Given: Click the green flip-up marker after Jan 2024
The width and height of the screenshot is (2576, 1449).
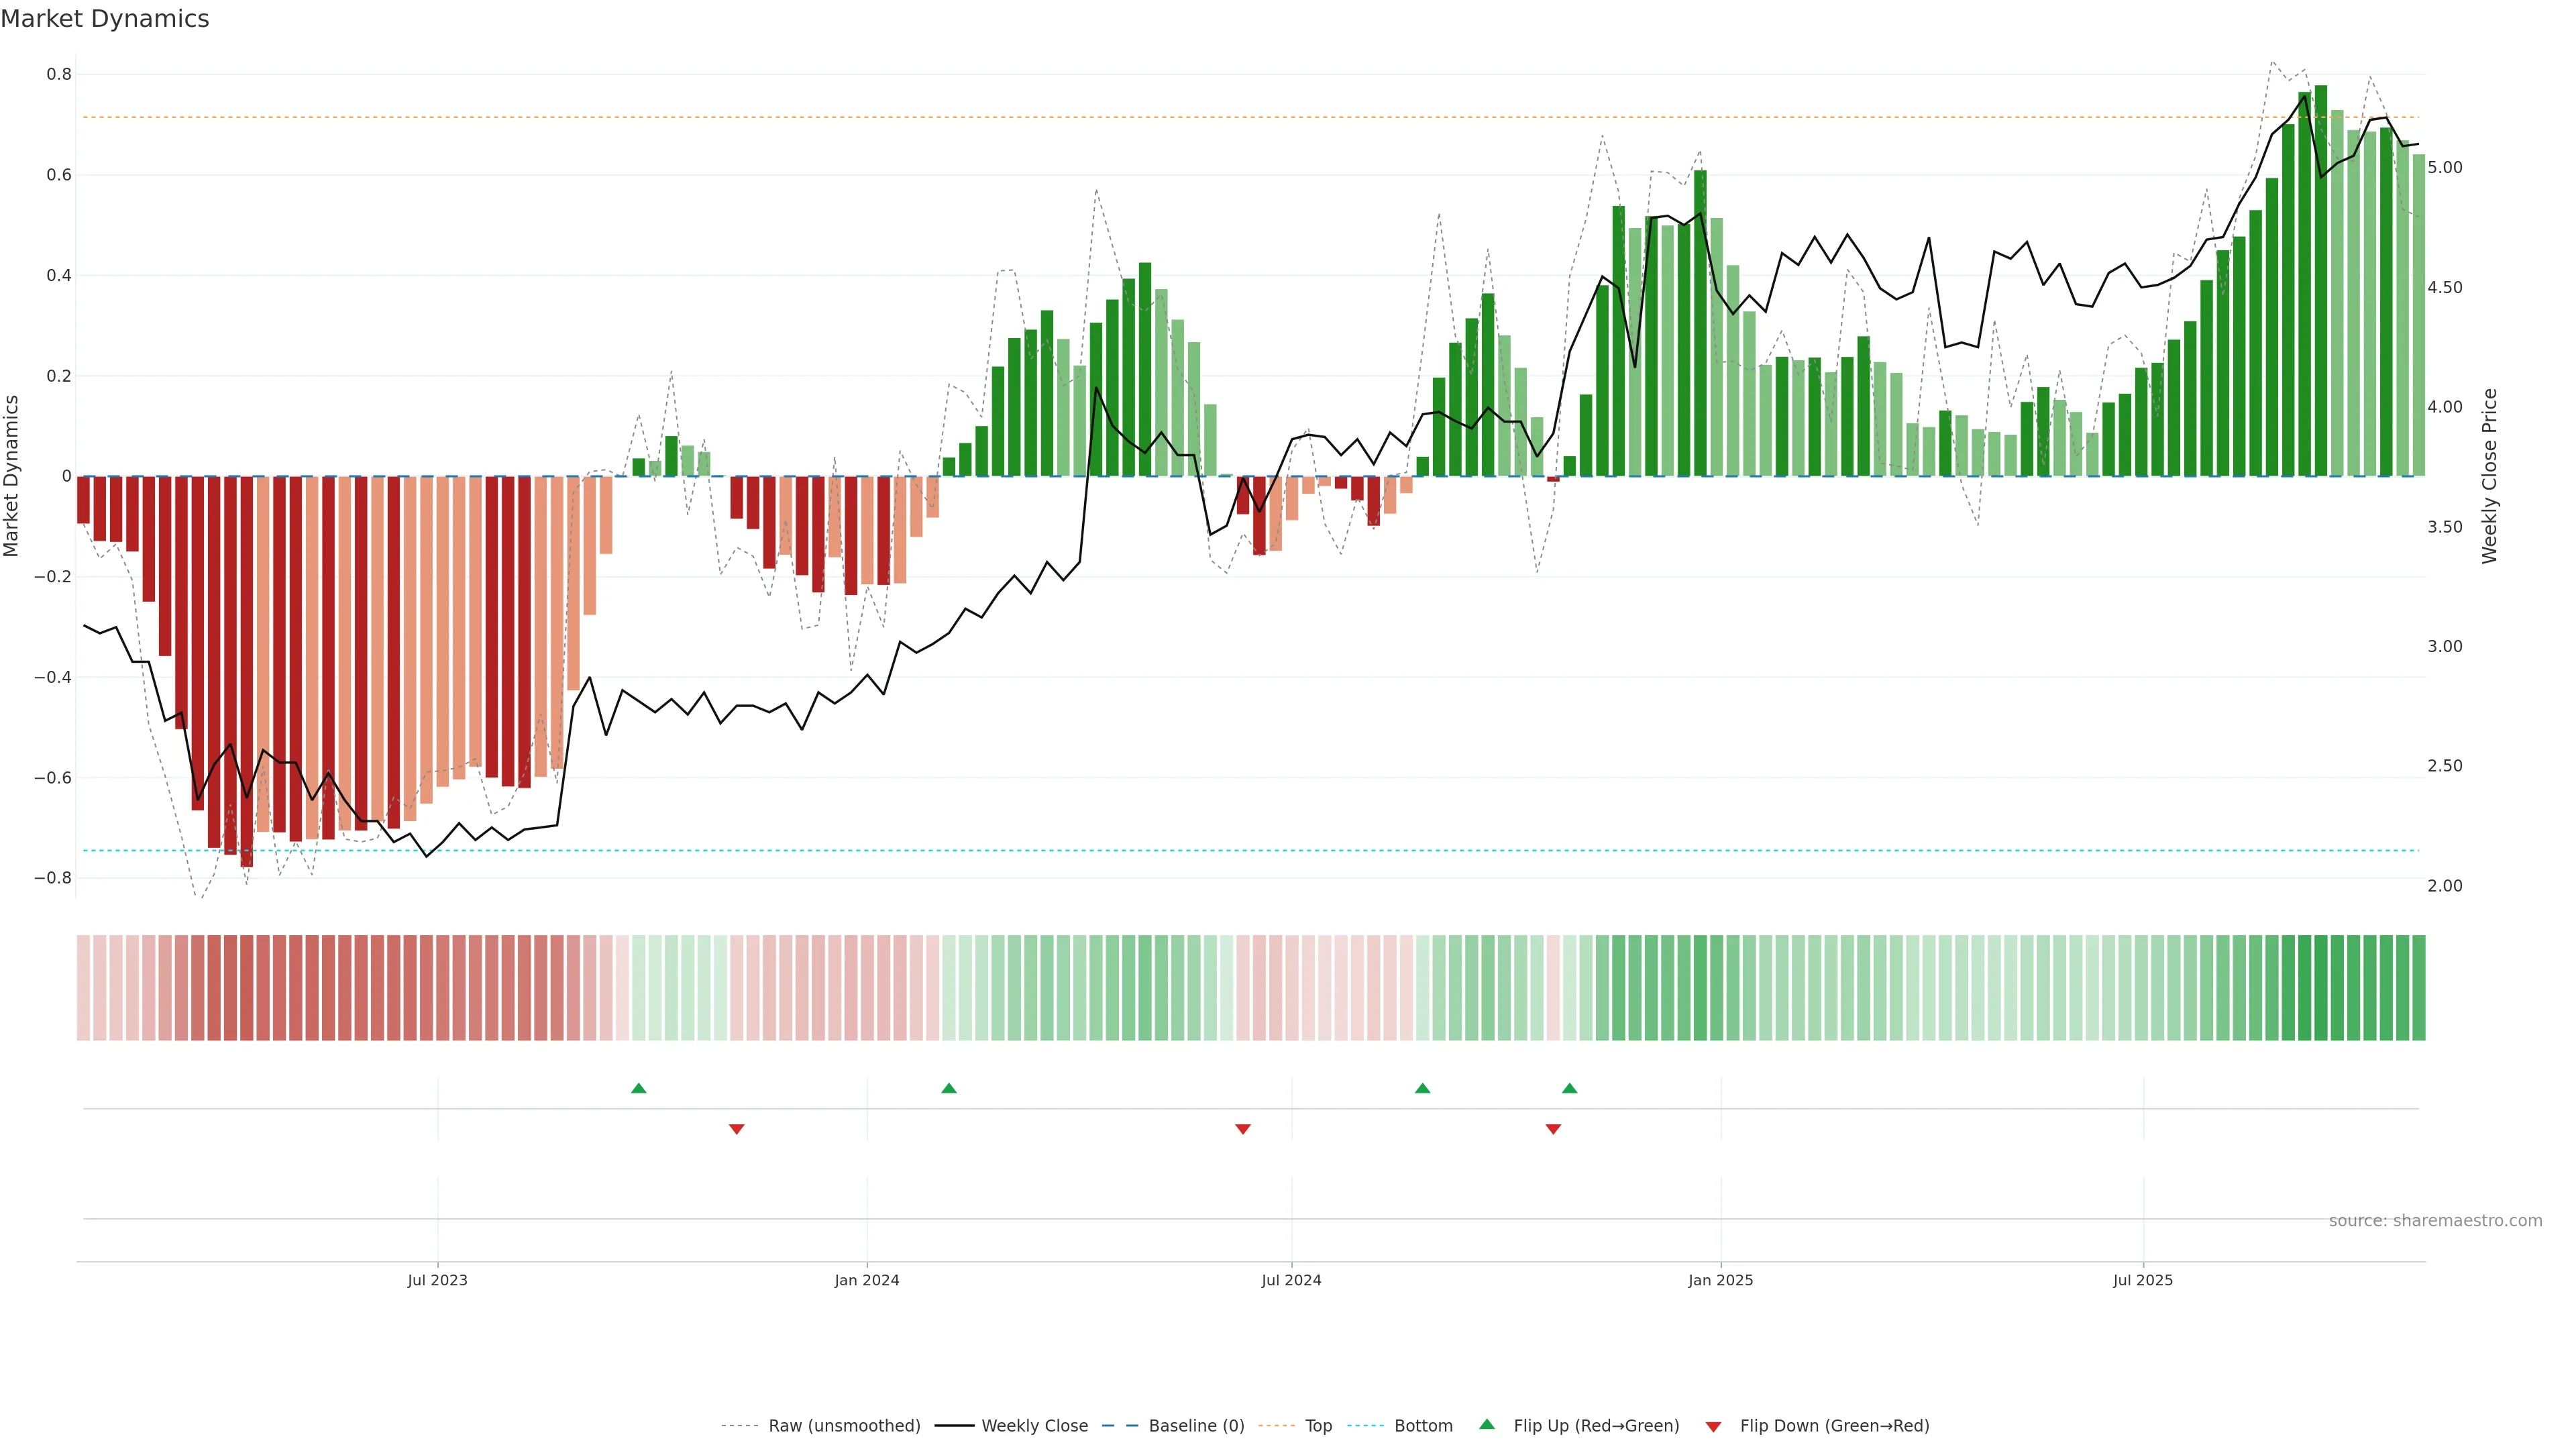Looking at the screenshot, I should click(x=949, y=1088).
